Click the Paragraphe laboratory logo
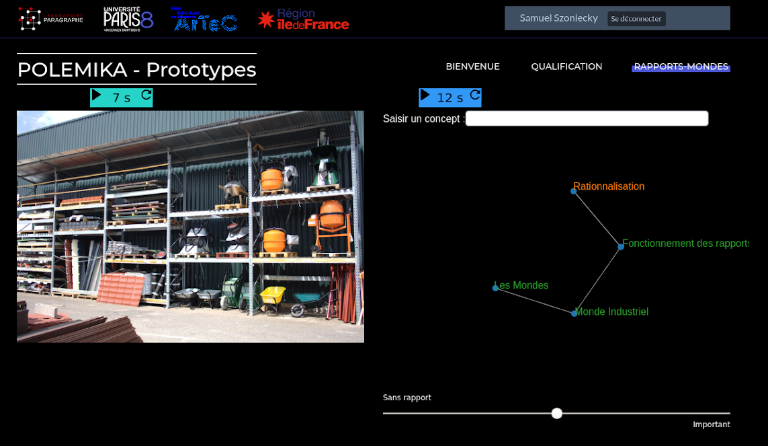 [51, 19]
